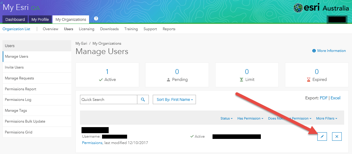Export the list as Excel

pyautogui.click(x=335, y=98)
